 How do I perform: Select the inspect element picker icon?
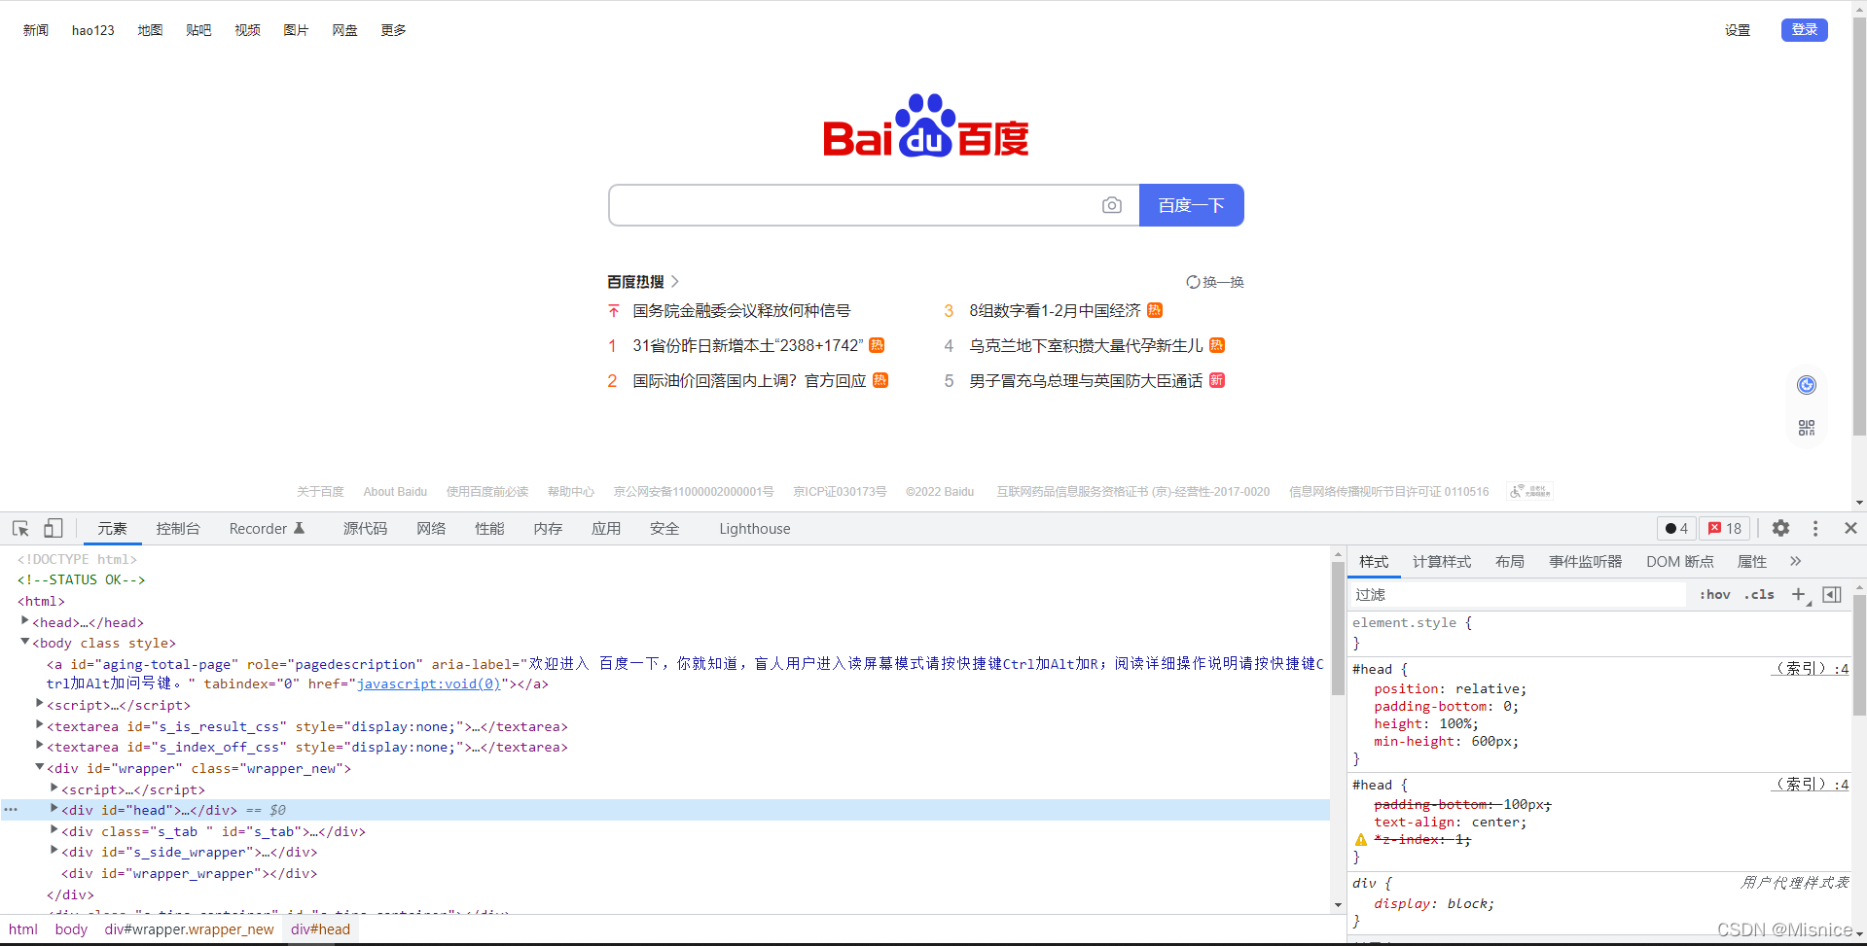point(20,528)
